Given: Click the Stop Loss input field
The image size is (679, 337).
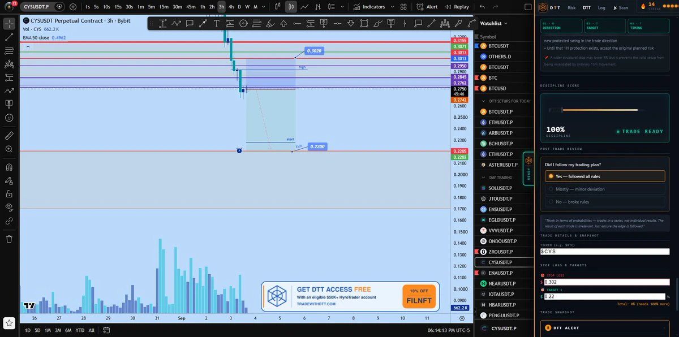Looking at the screenshot, I should click(x=607, y=282).
